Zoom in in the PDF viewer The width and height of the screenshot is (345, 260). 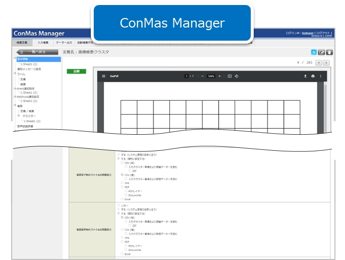pos(219,76)
